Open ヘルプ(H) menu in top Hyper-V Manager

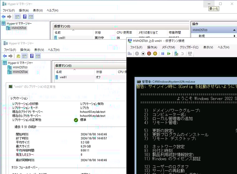52,10
